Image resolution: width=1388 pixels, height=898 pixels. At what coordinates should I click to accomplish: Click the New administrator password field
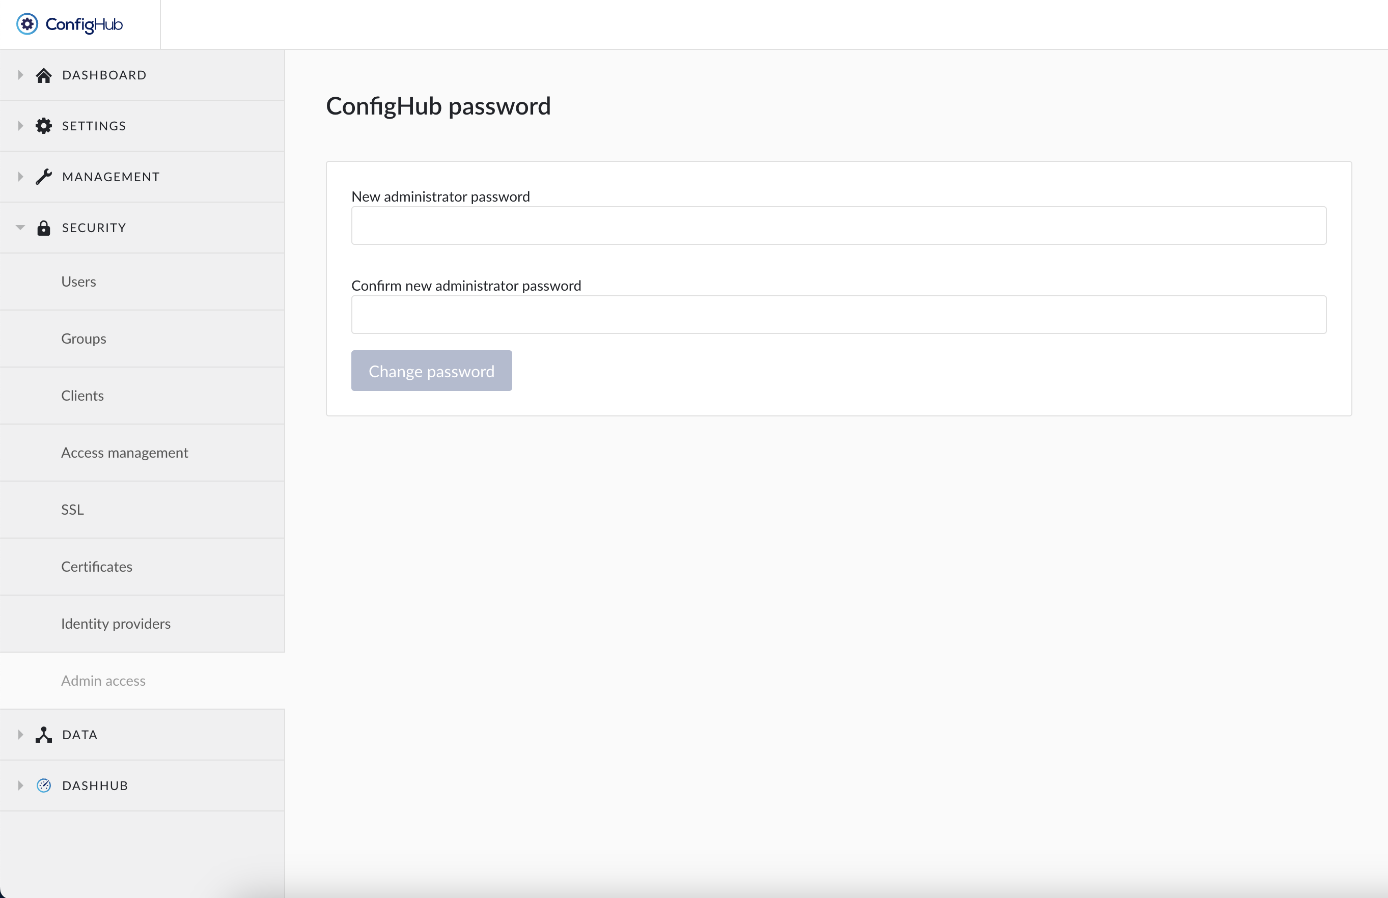point(839,226)
